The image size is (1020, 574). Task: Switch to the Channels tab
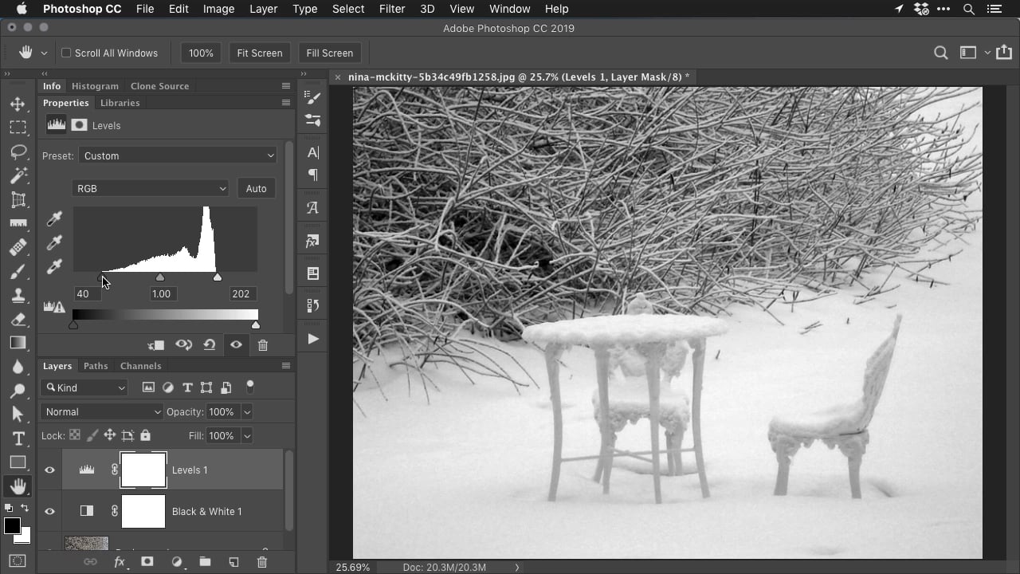(x=140, y=366)
